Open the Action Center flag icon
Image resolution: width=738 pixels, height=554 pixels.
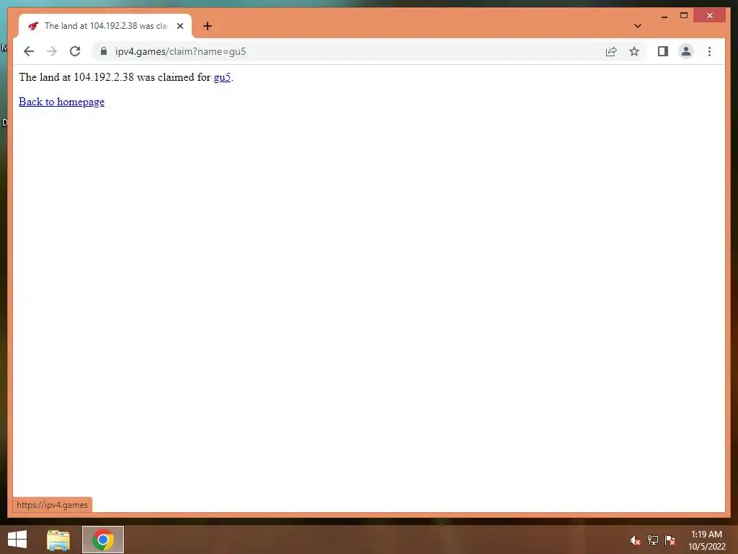pyautogui.click(x=670, y=540)
